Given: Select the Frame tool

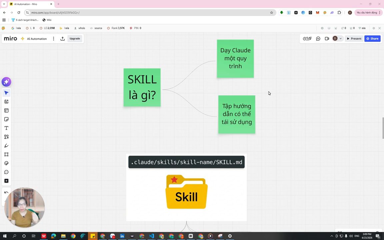Looking at the screenshot, I should [x=6, y=155].
